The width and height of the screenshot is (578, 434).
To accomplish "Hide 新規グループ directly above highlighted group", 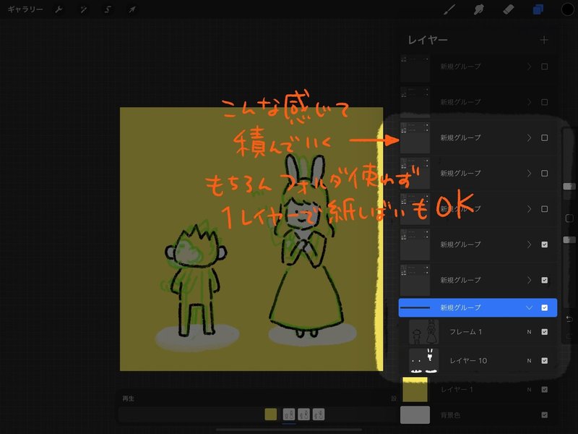I will point(545,280).
